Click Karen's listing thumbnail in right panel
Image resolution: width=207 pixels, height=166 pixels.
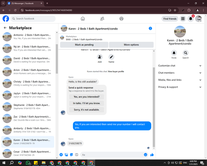click(x=180, y=32)
